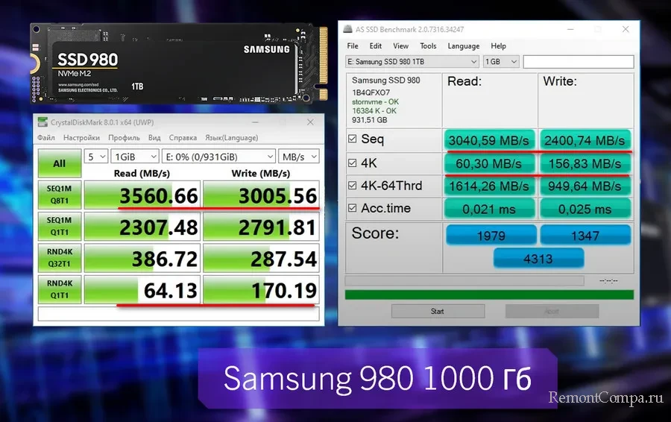Click the 16384 K - OK alignment text
Image resolution: width=671 pixels, height=422 pixels.
374,111
